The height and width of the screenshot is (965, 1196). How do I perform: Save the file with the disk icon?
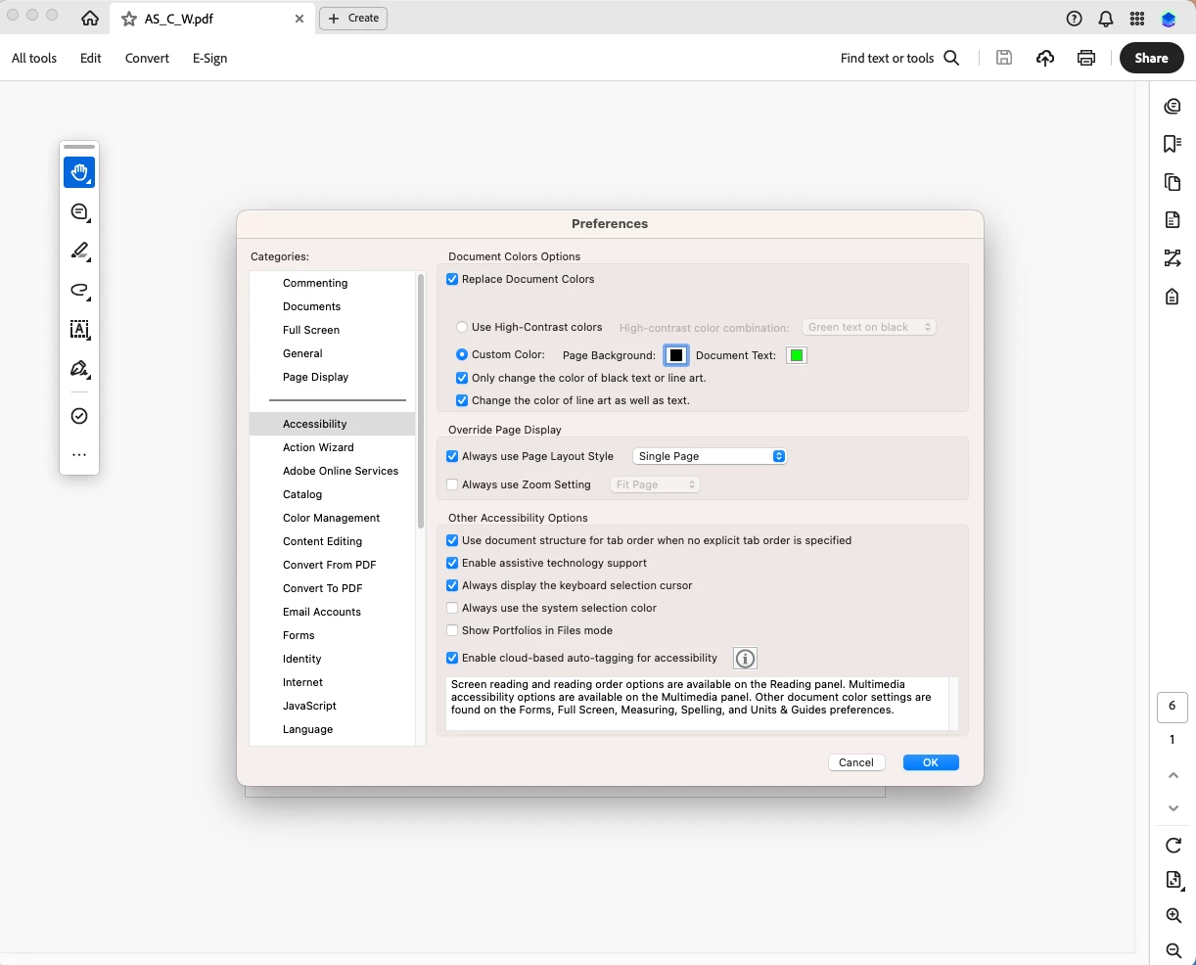1003,58
